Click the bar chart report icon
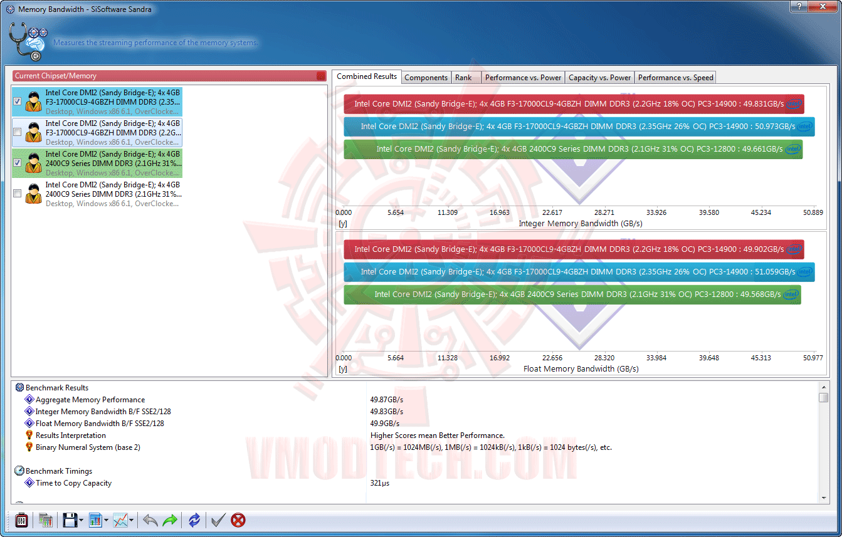Viewport: 842px width, 537px height. point(95,520)
